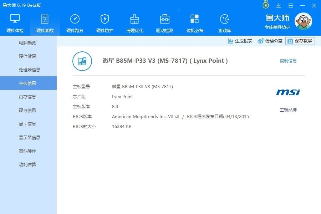
Task: Open 驱动检测 toolbox icon
Action: (x=164, y=19)
